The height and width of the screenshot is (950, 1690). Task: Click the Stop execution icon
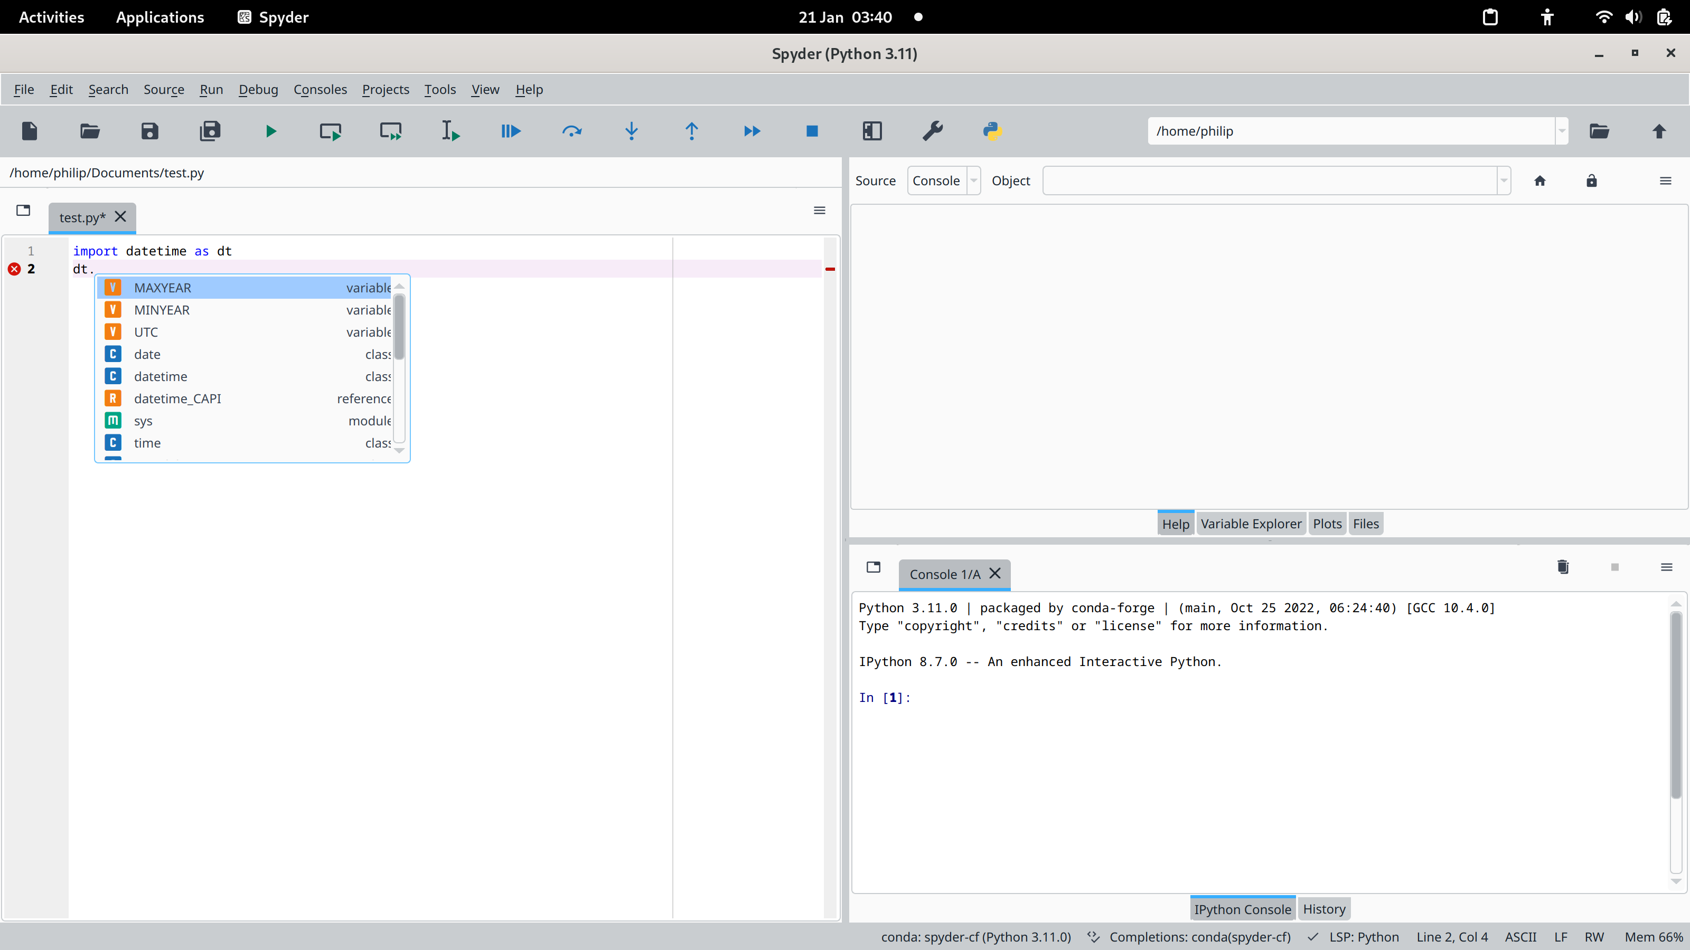coord(812,131)
